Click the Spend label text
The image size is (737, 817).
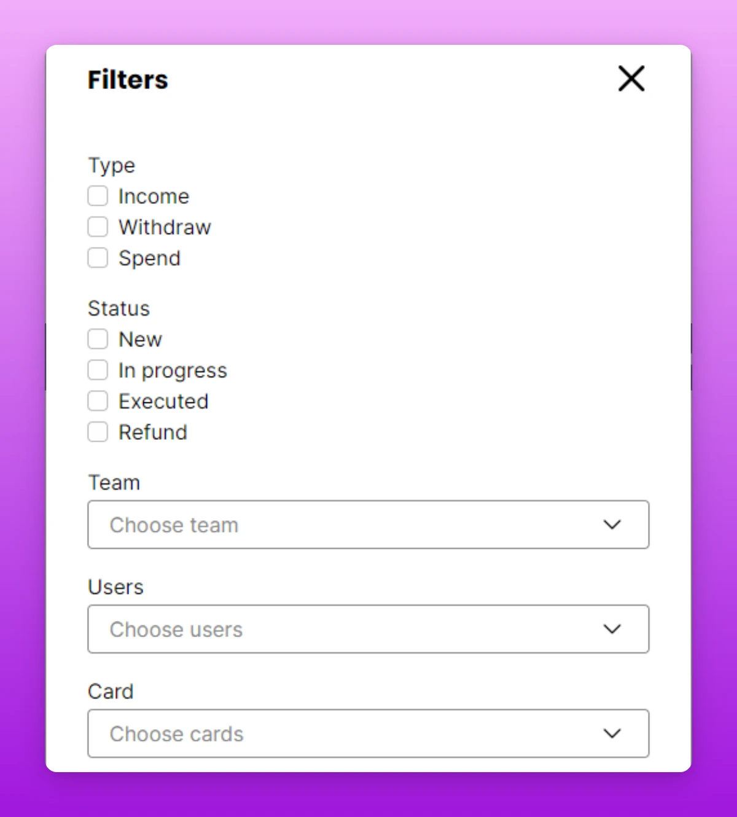pos(149,259)
